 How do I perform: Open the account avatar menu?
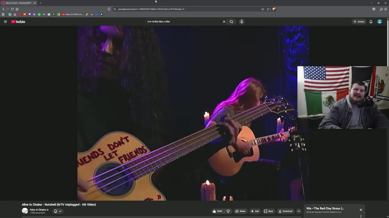(380, 21)
